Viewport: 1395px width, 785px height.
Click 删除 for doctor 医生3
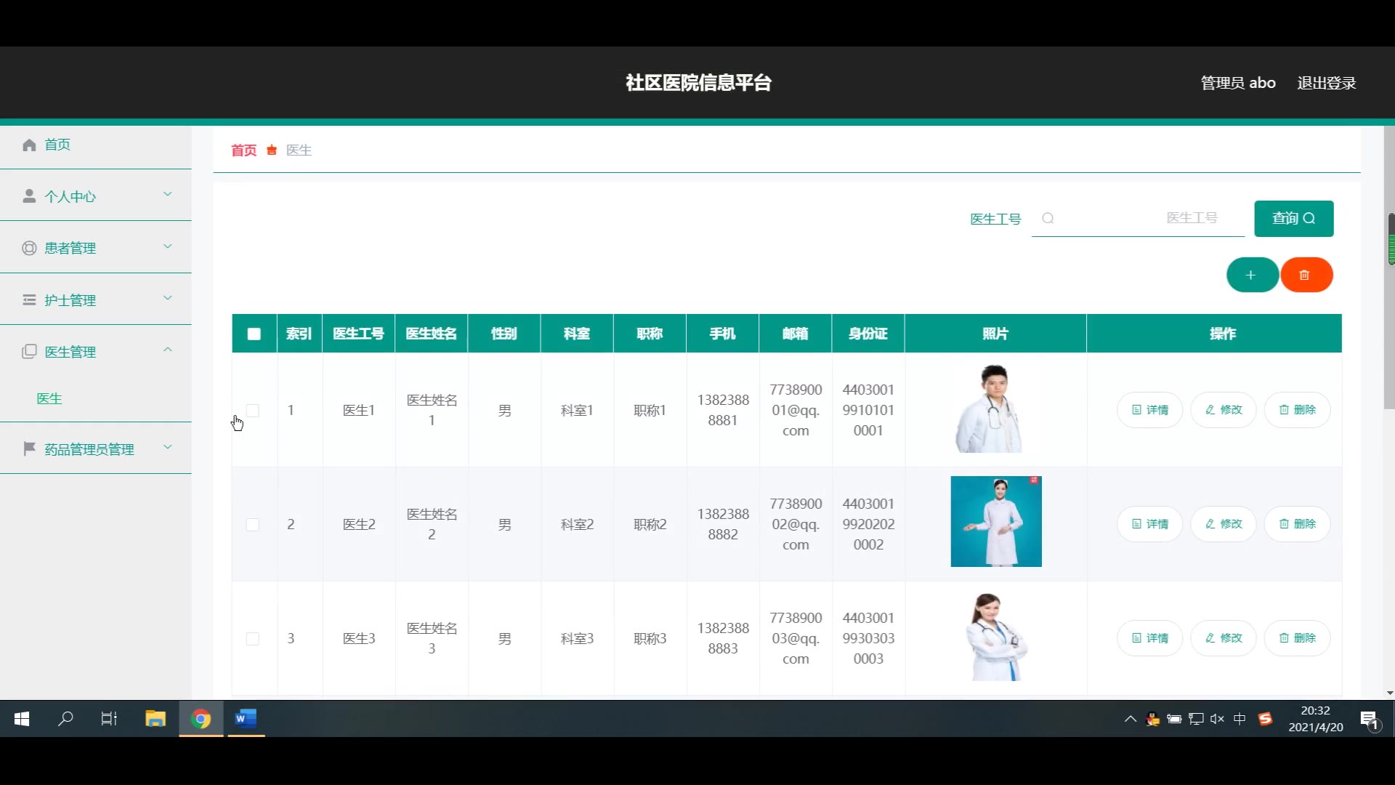(1297, 638)
